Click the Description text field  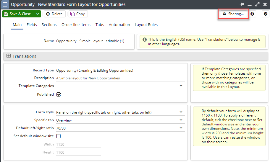[x=120, y=78]
